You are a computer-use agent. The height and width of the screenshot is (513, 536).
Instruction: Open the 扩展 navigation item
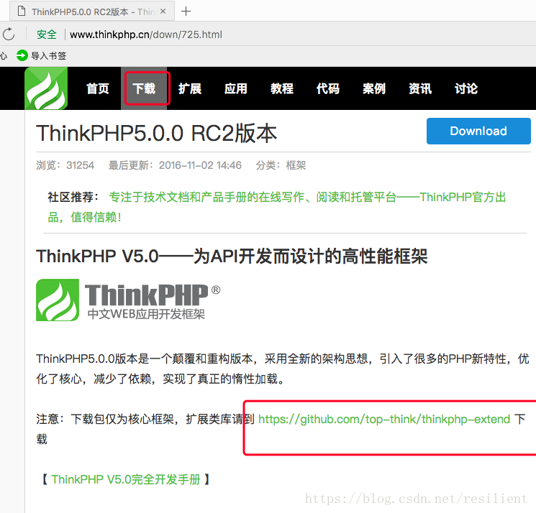point(190,88)
